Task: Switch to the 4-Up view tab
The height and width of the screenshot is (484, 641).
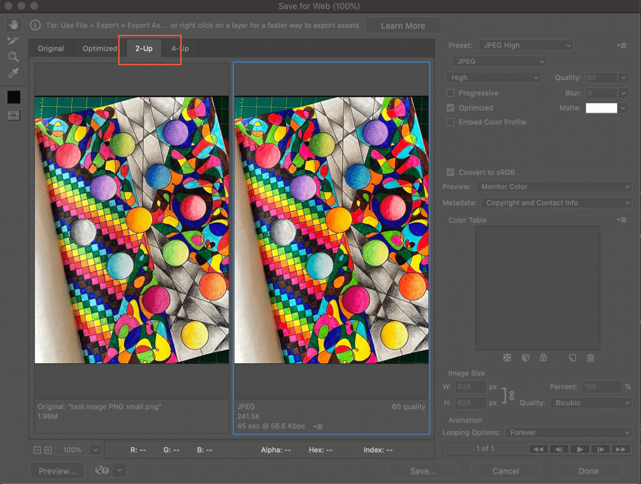Action: (180, 48)
